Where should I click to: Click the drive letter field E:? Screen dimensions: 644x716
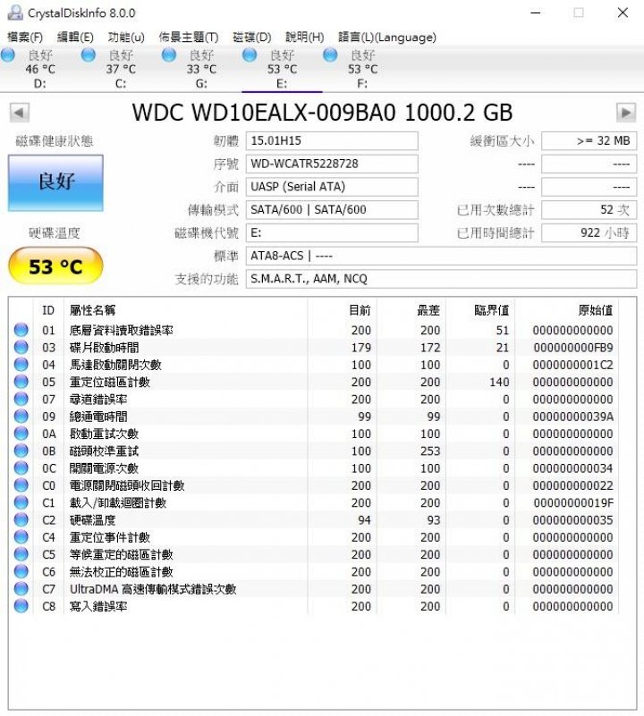332,233
